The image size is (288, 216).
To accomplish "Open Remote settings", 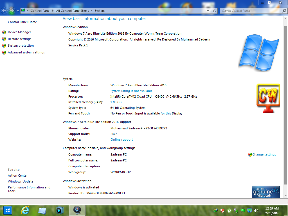I will point(19,39).
